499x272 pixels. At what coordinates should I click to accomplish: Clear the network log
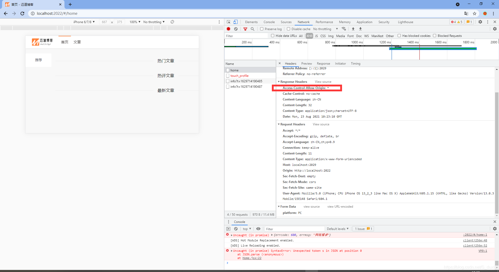pos(236,29)
